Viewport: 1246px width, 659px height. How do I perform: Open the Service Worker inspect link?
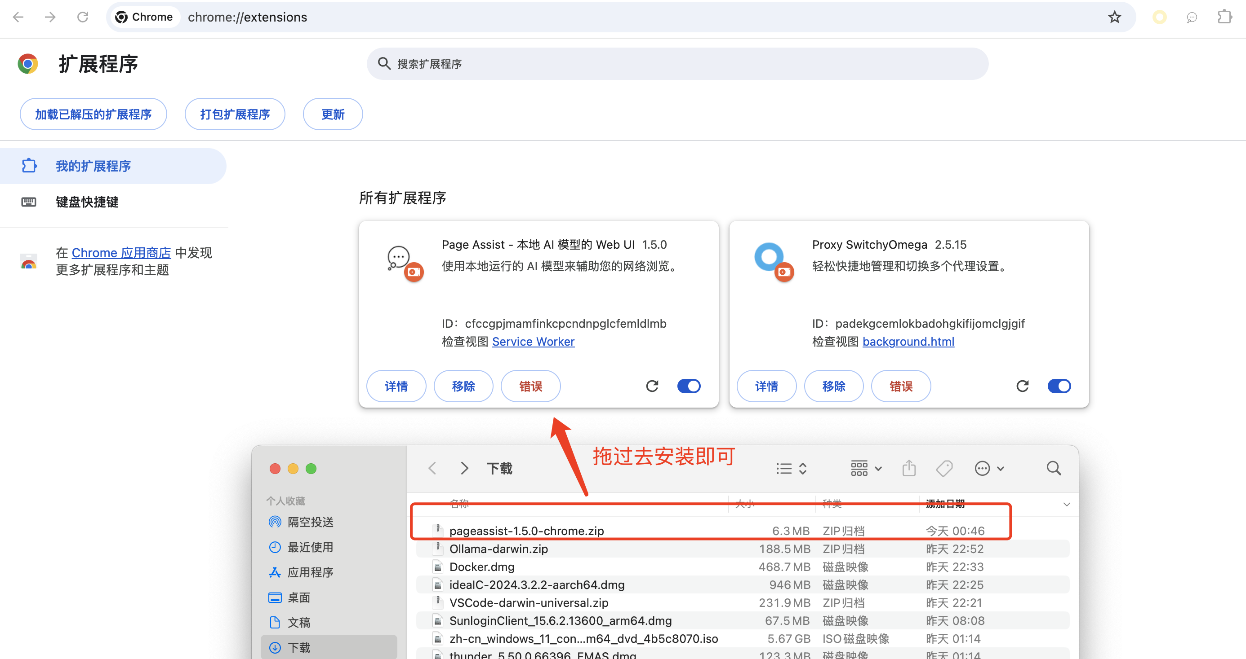click(533, 342)
